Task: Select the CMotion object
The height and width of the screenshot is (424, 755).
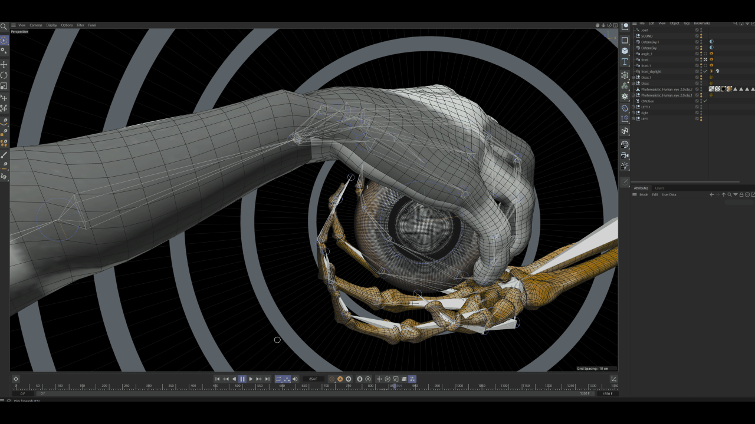Action: pos(647,101)
